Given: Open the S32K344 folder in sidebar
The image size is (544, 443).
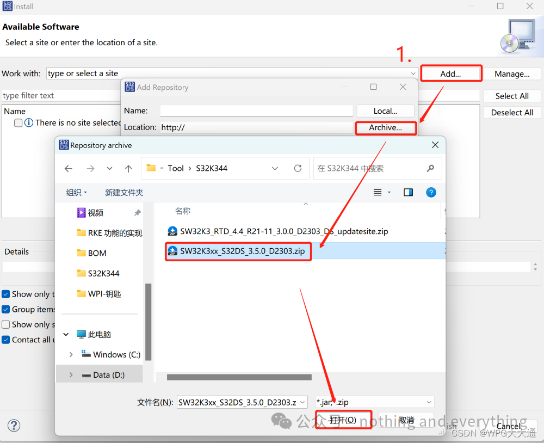Looking at the screenshot, I should (x=98, y=274).
